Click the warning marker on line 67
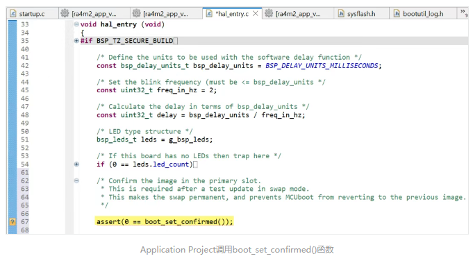 click(12, 222)
